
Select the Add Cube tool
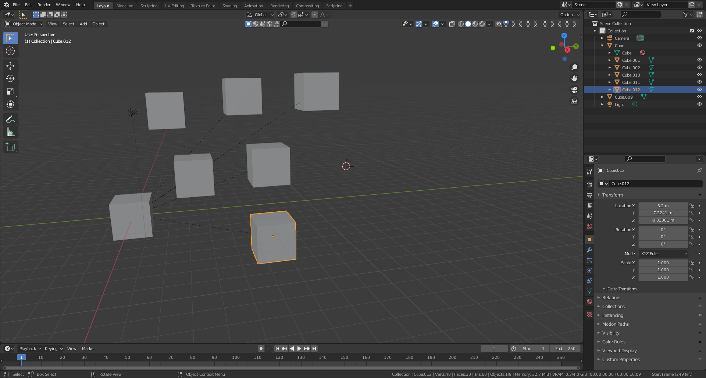click(10, 147)
